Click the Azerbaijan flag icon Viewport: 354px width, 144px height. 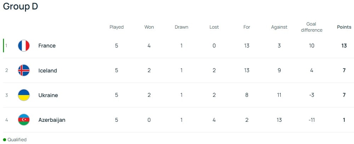click(x=24, y=120)
